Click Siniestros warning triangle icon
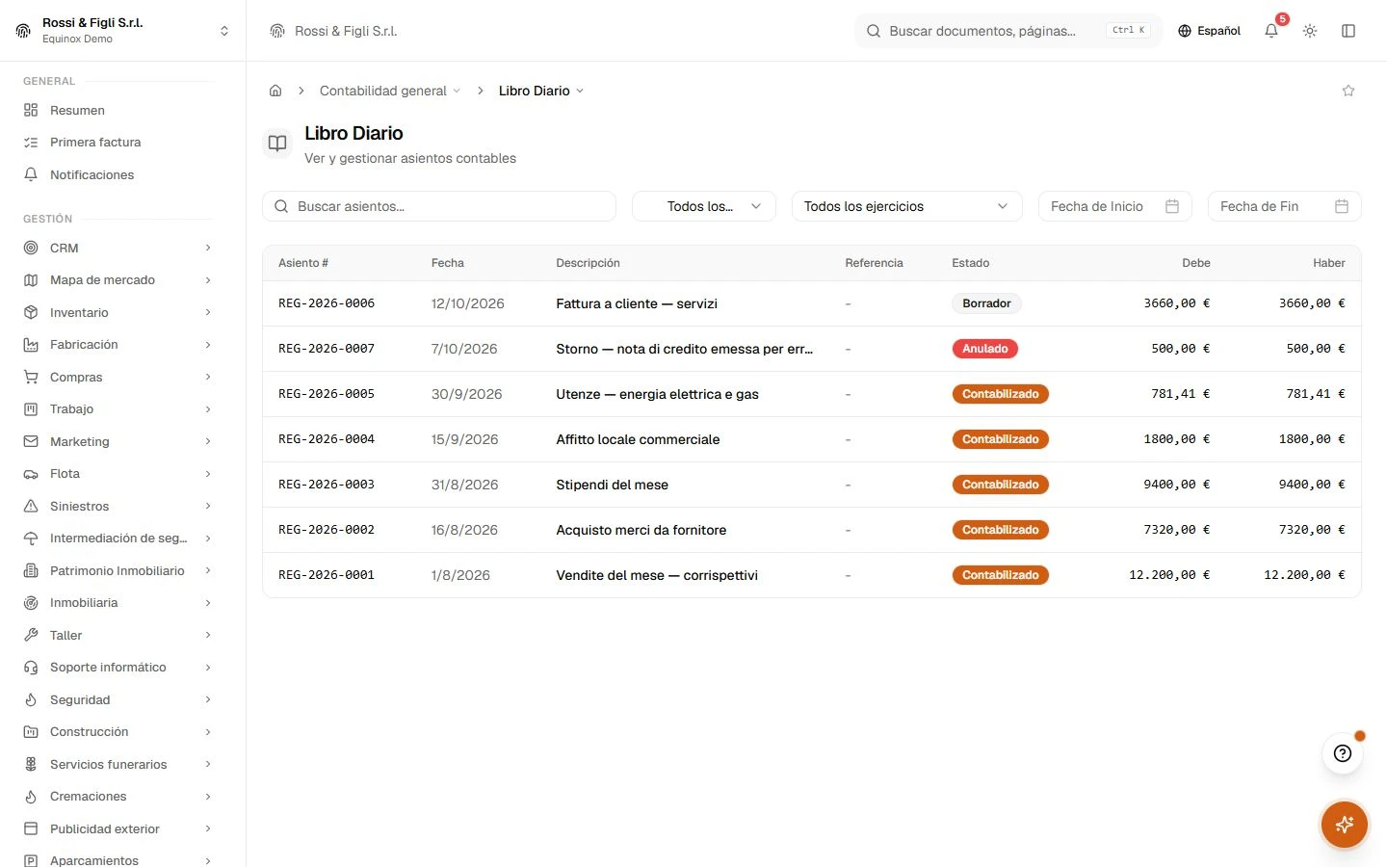The width and height of the screenshot is (1387, 867). click(x=31, y=506)
